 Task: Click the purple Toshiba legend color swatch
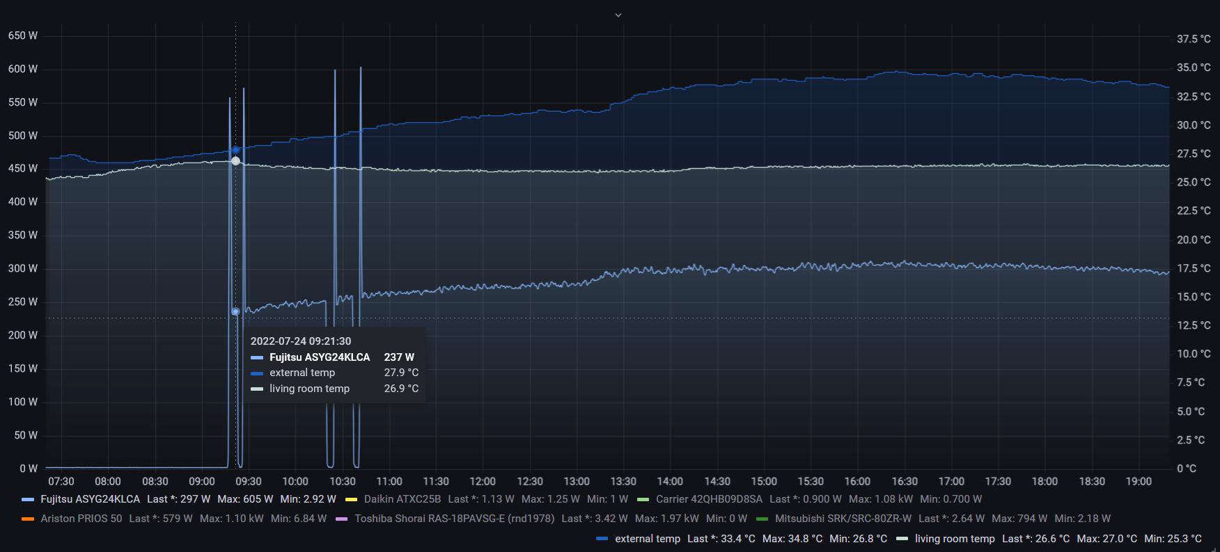point(341,519)
